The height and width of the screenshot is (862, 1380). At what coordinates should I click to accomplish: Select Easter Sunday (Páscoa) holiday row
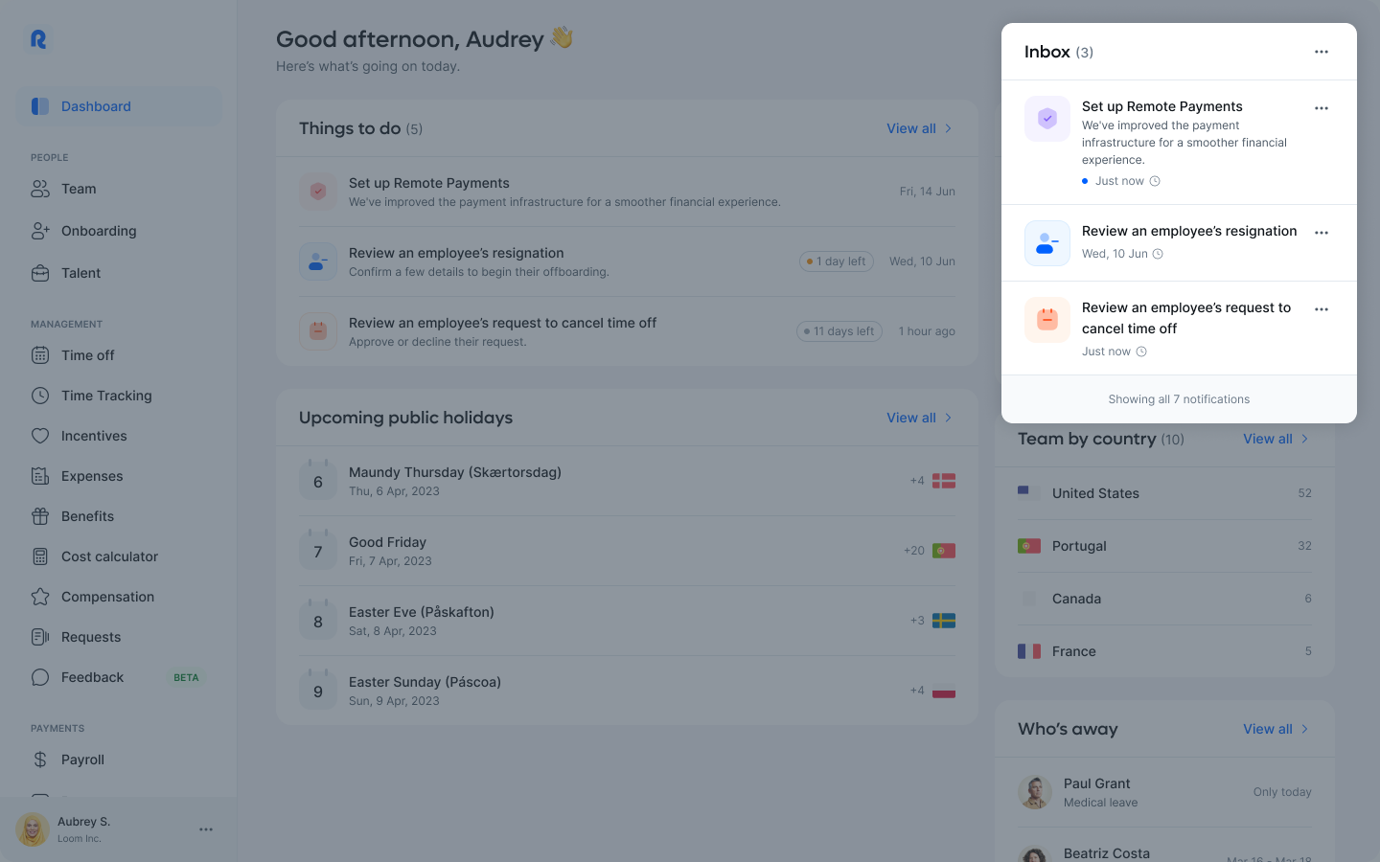[627, 691]
